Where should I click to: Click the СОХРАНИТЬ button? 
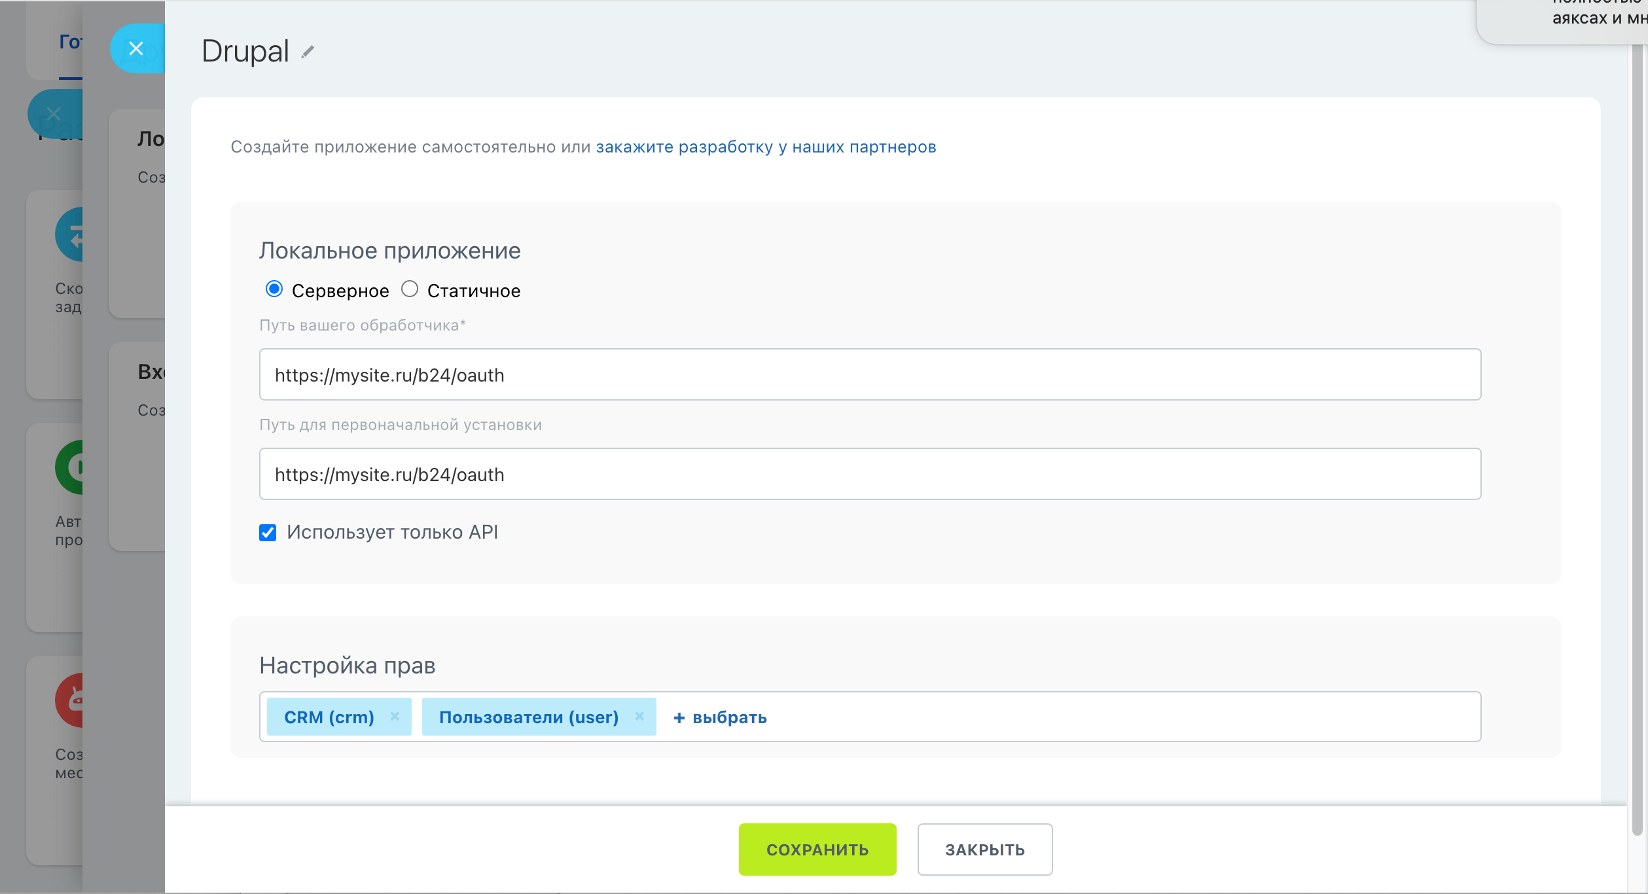pyautogui.click(x=817, y=849)
